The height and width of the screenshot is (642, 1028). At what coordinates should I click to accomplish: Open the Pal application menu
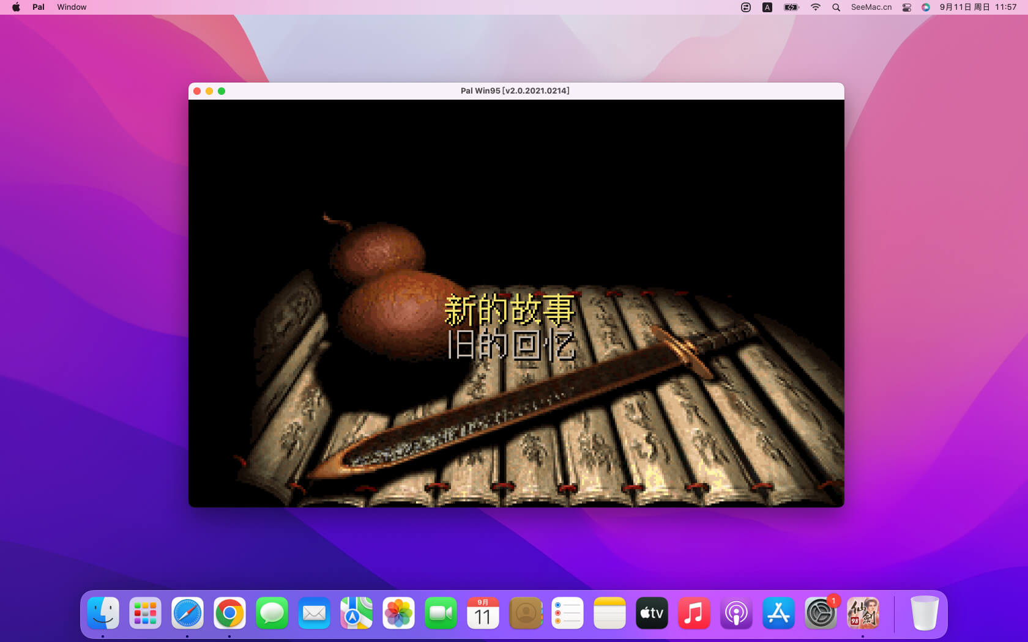39,7
